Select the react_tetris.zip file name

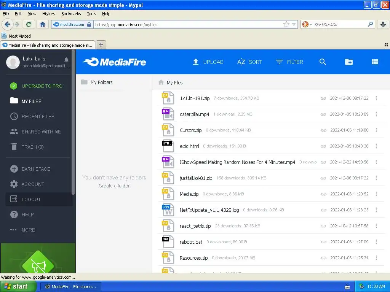pyautogui.click(x=195, y=226)
